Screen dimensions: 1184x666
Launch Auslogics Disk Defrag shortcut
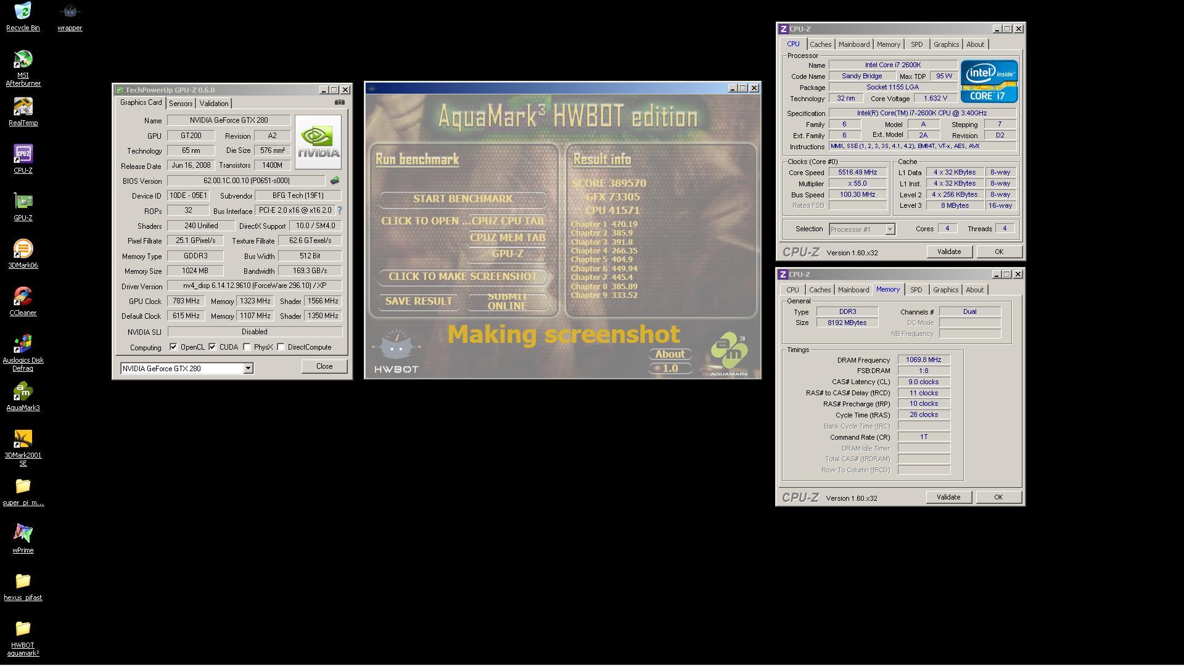pyautogui.click(x=23, y=353)
